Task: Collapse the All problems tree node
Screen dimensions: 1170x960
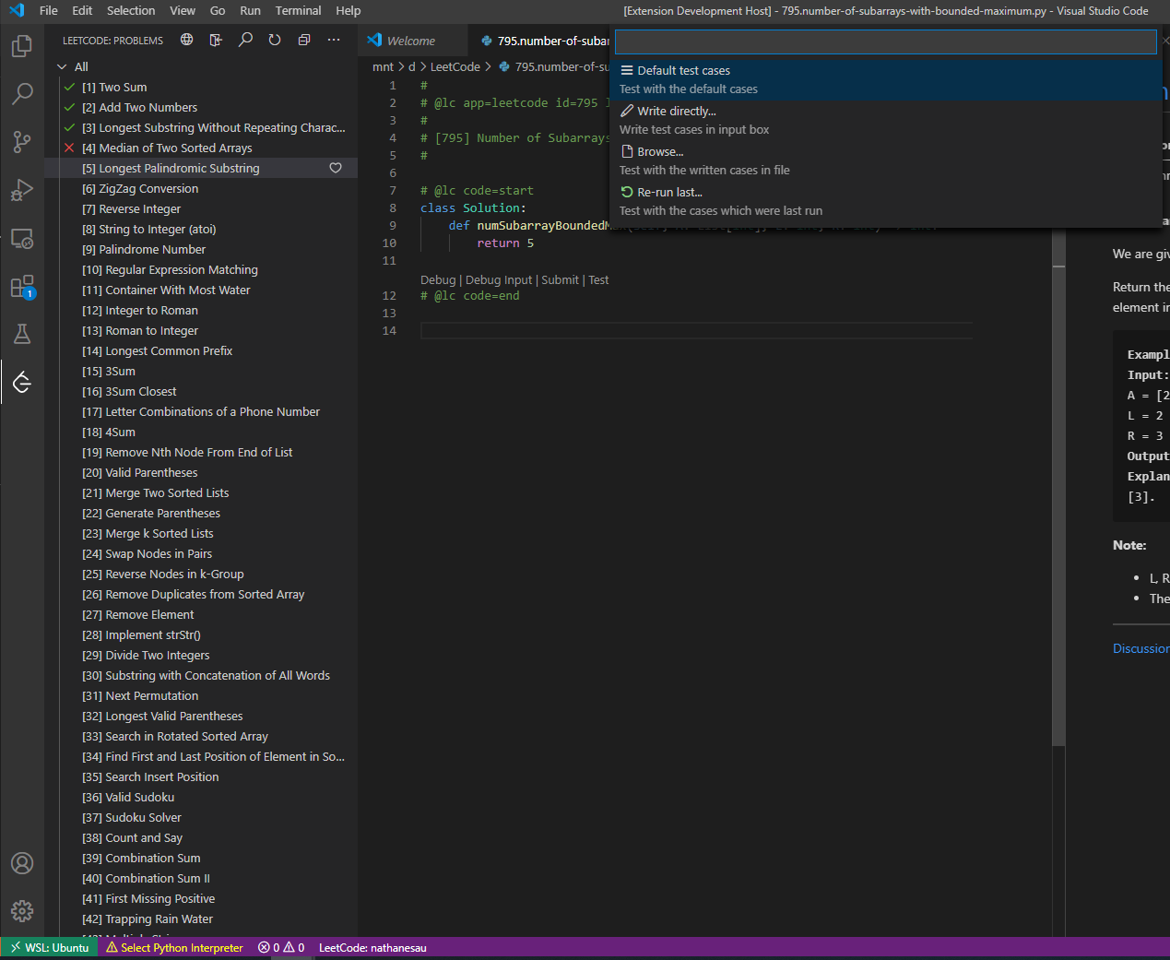Action: (x=62, y=66)
